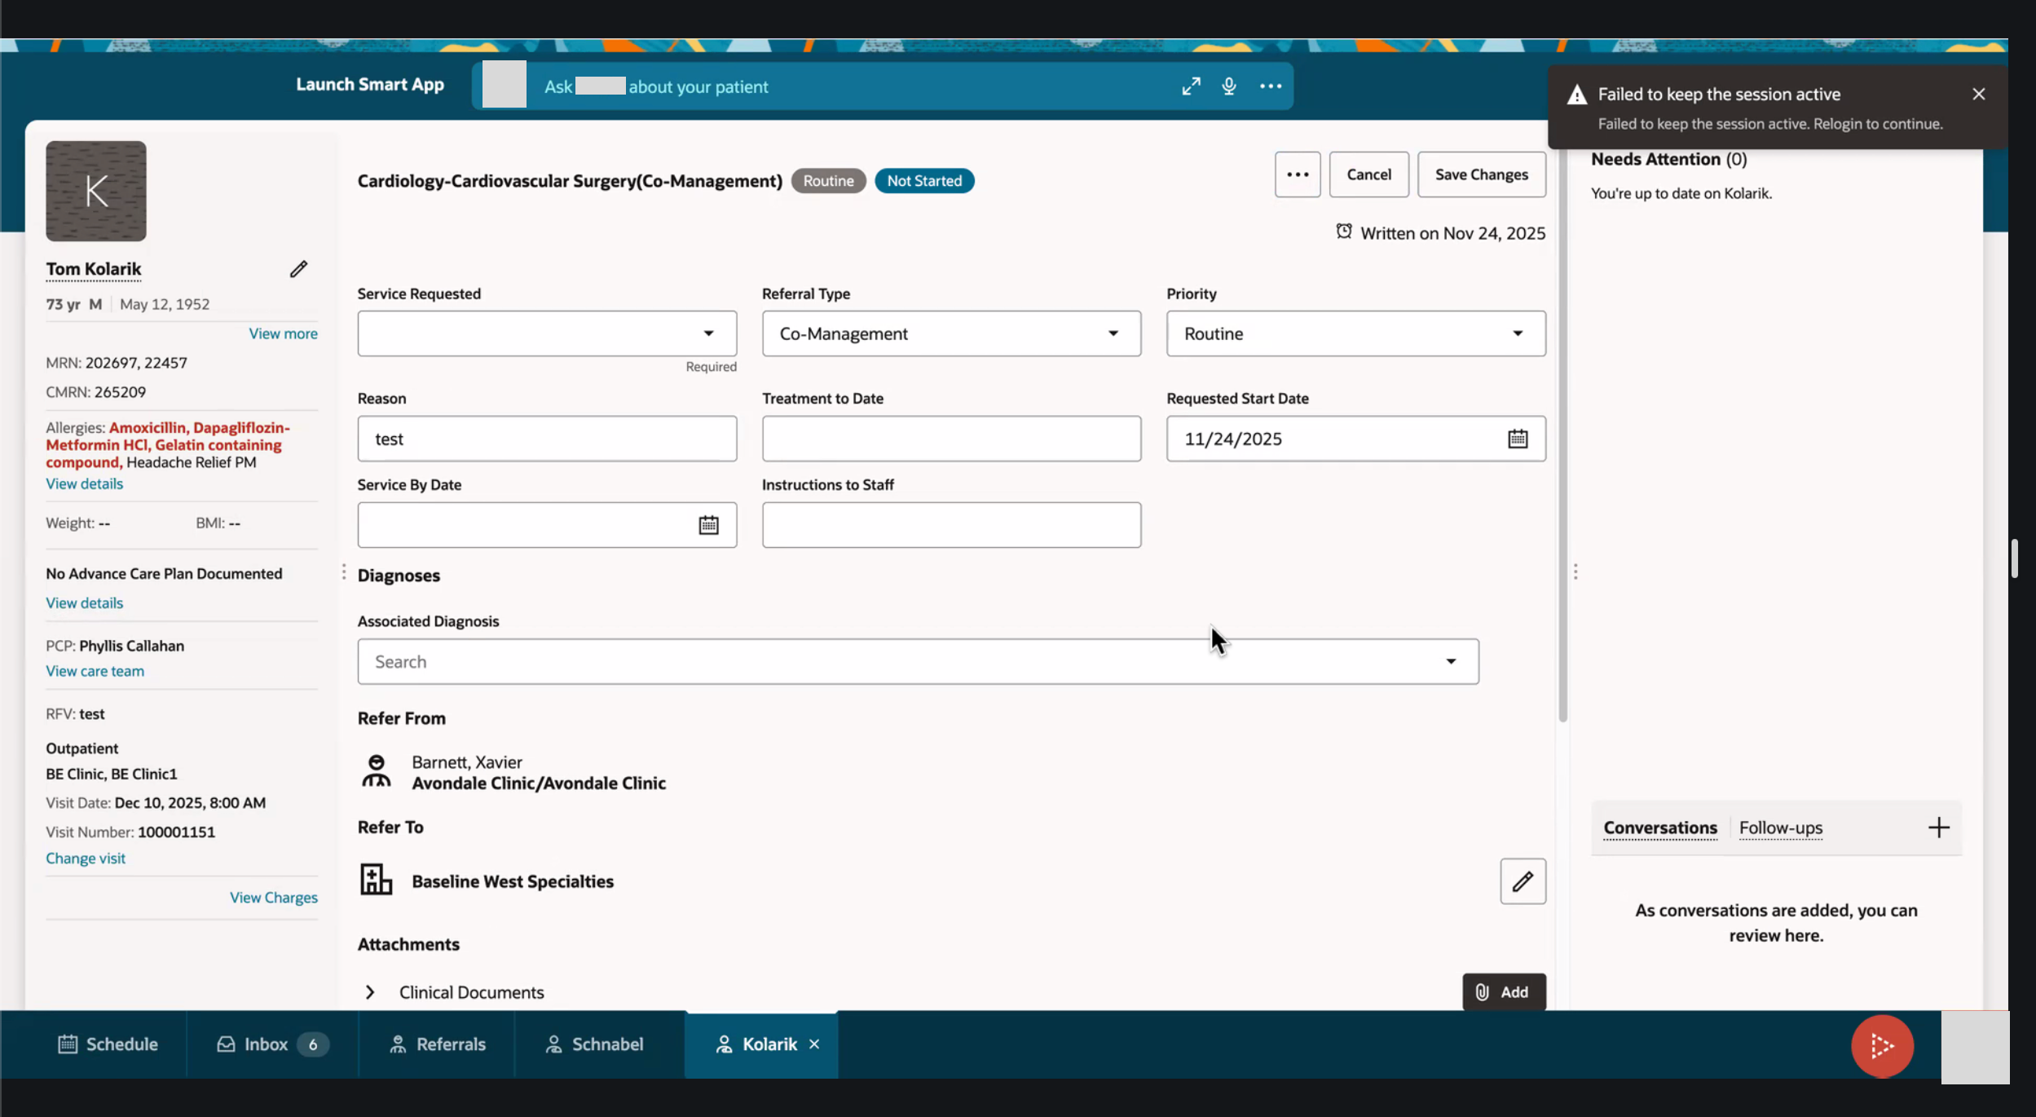This screenshot has height=1117, width=2036.
Task: Activate the microphone in the Ask bar
Action: [x=1229, y=86]
